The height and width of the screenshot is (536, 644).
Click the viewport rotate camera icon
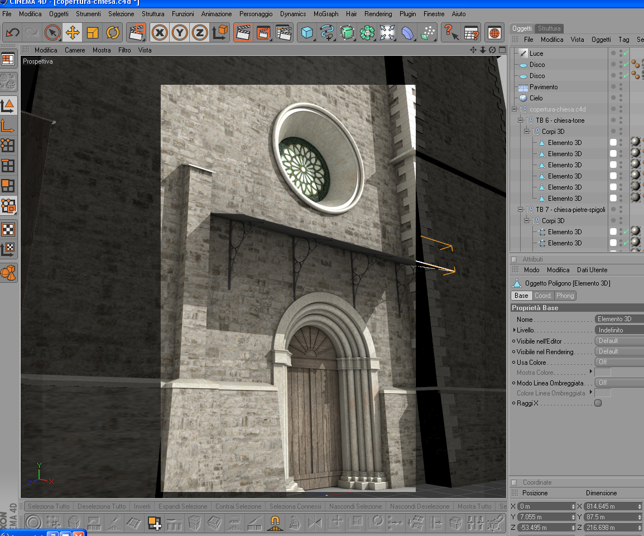(492, 50)
